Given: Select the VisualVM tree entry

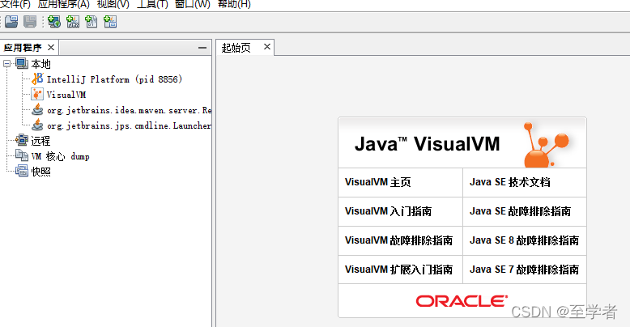Looking at the screenshot, I should pos(66,95).
